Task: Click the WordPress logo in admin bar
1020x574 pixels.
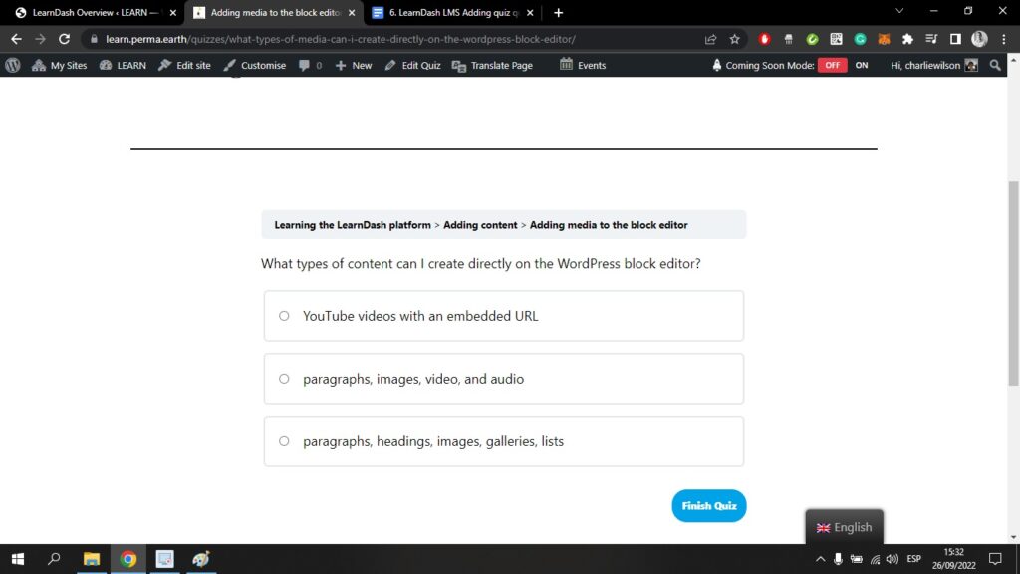Action: (13, 65)
